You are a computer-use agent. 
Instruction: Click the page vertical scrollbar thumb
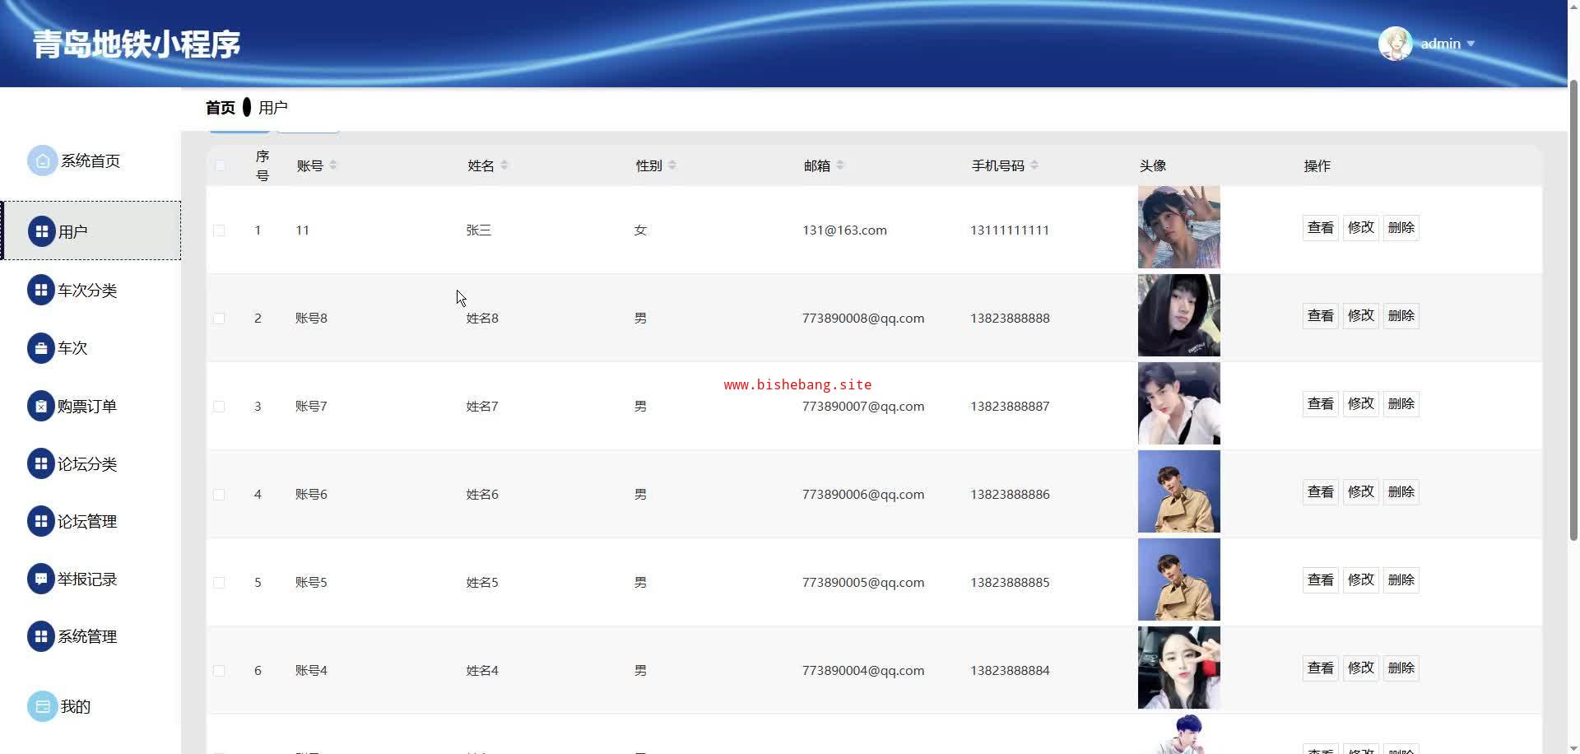pyautogui.click(x=1573, y=310)
